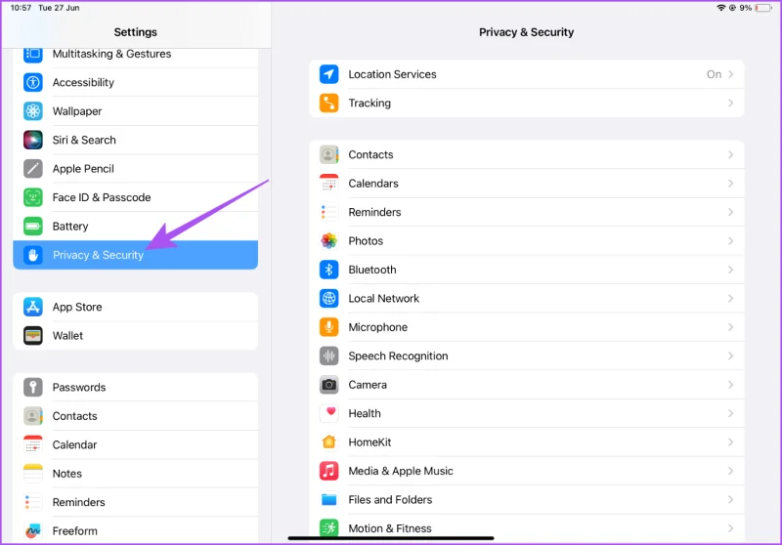The height and width of the screenshot is (545, 782).
Task: Open Contacts settings in sidebar
Action: click(x=135, y=416)
